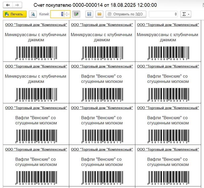Toggle the table edit mode icon

pyautogui.click(x=76, y=14)
